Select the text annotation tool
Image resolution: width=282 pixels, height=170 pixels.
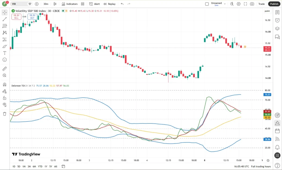pyautogui.click(x=5, y=53)
